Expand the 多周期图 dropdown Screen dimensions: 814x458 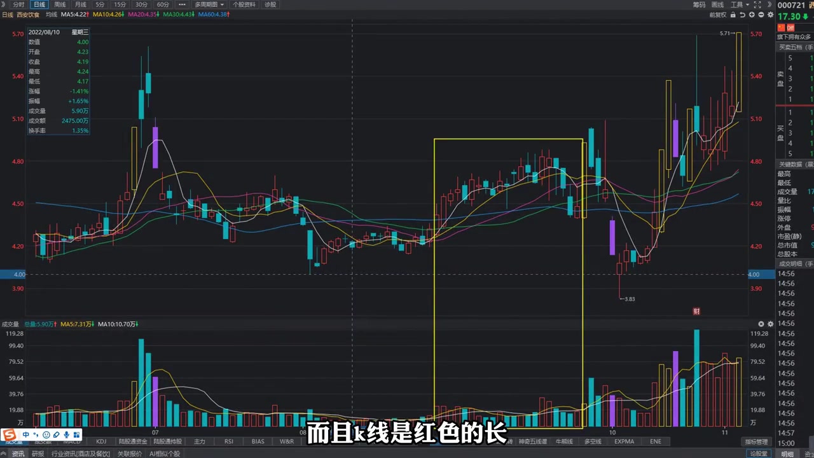click(209, 4)
